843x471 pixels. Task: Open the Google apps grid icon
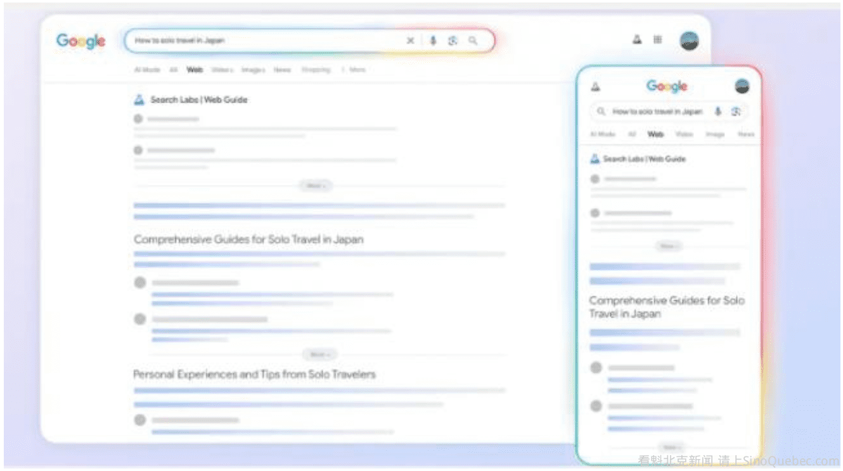coord(658,40)
